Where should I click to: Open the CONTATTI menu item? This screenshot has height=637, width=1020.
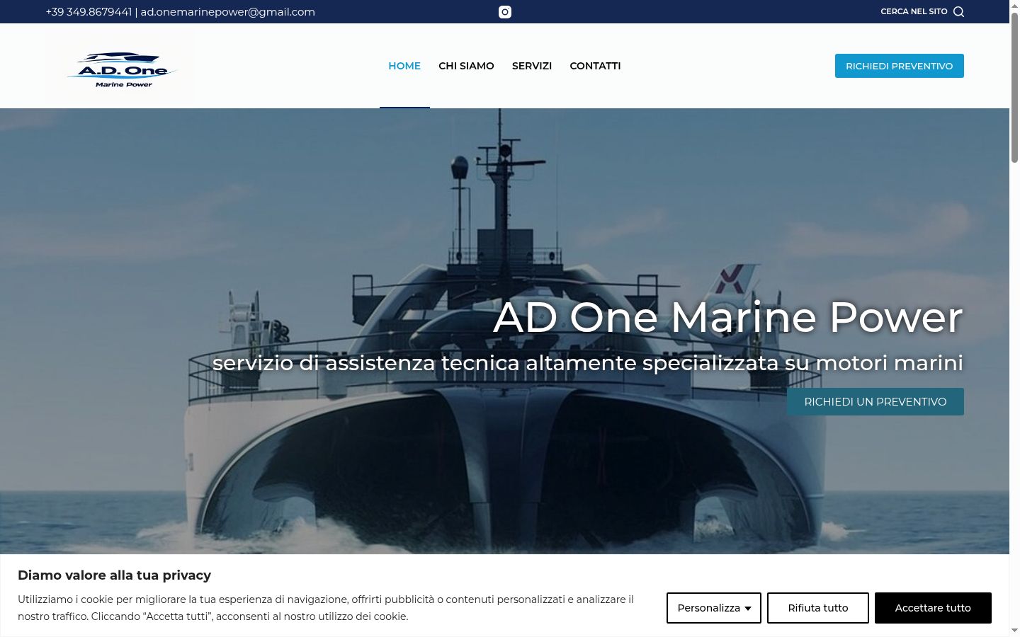[595, 66]
